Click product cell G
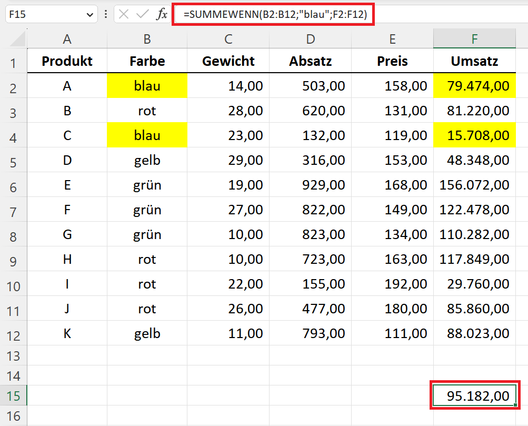The width and height of the screenshot is (528, 426). [67, 234]
